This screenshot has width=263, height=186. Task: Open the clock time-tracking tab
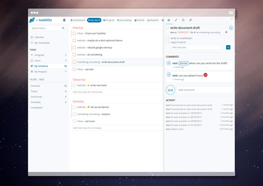[183, 20]
